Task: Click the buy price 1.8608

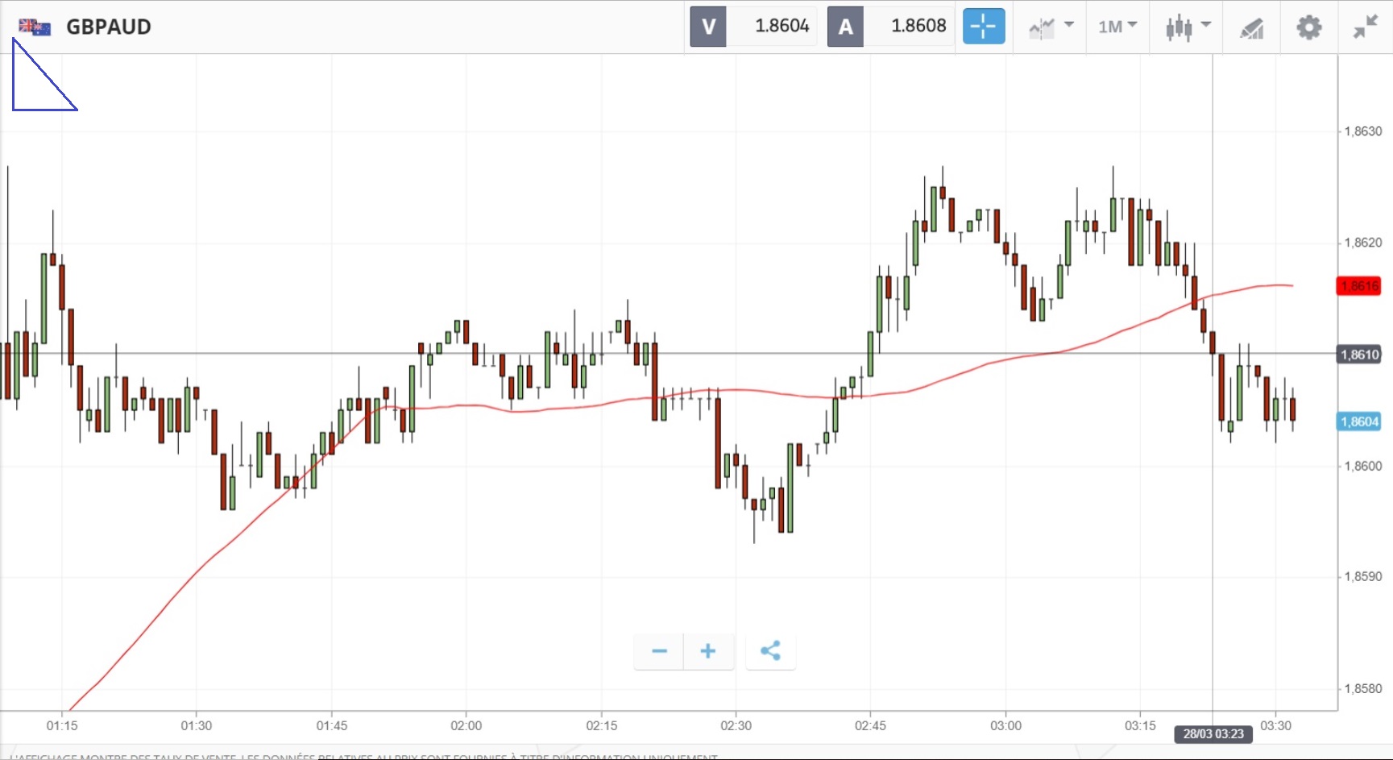Action: (918, 26)
